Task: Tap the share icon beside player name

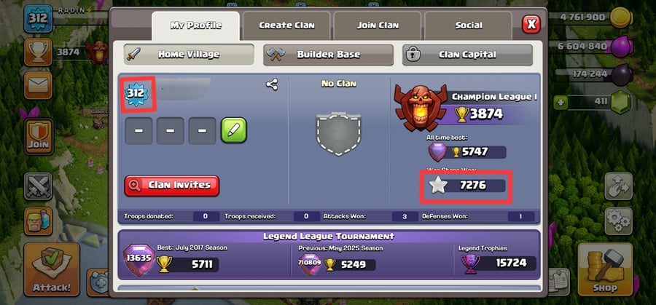Action: click(272, 85)
